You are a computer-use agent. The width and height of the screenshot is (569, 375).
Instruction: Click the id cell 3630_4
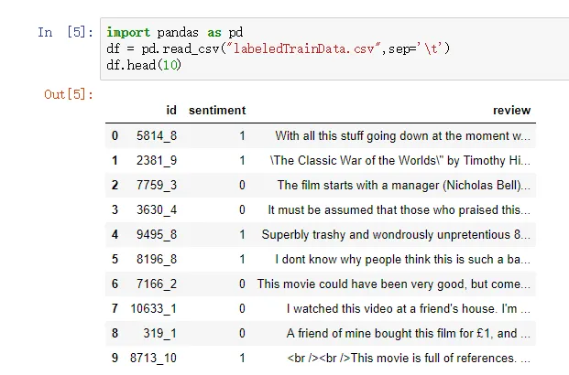(x=157, y=209)
